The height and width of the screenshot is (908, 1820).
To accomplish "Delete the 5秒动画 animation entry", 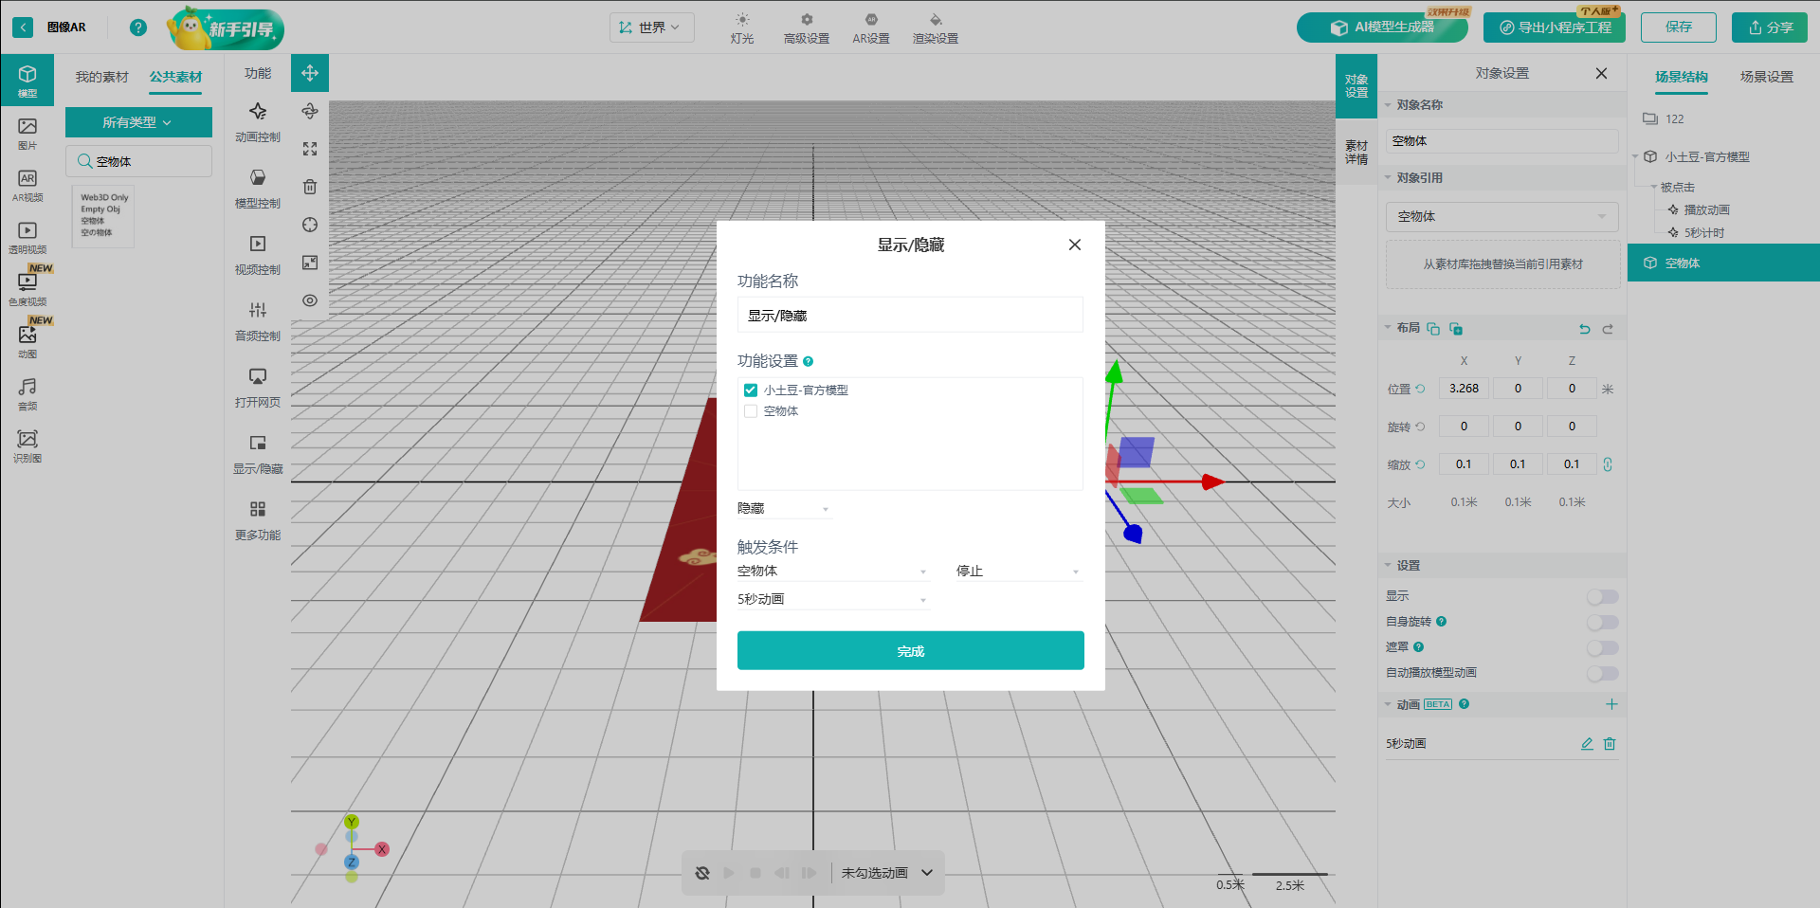I will 1610,744.
